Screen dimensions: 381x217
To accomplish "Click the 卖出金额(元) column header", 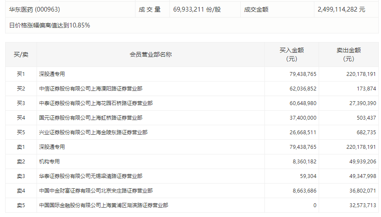I will 349,54.
